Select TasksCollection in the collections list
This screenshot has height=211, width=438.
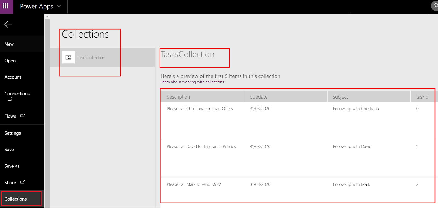click(103, 57)
